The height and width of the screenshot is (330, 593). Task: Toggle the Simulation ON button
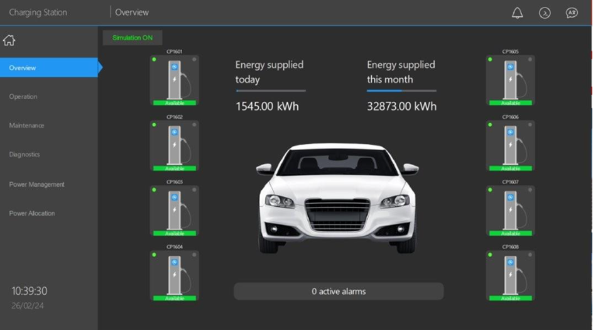pos(133,38)
